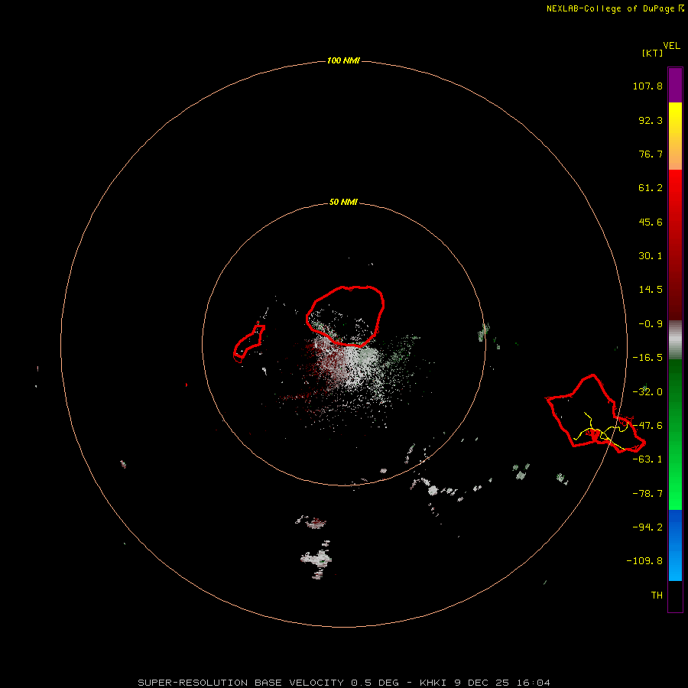
Task: Select the 14.5 velocity scale value
Action: click(651, 290)
